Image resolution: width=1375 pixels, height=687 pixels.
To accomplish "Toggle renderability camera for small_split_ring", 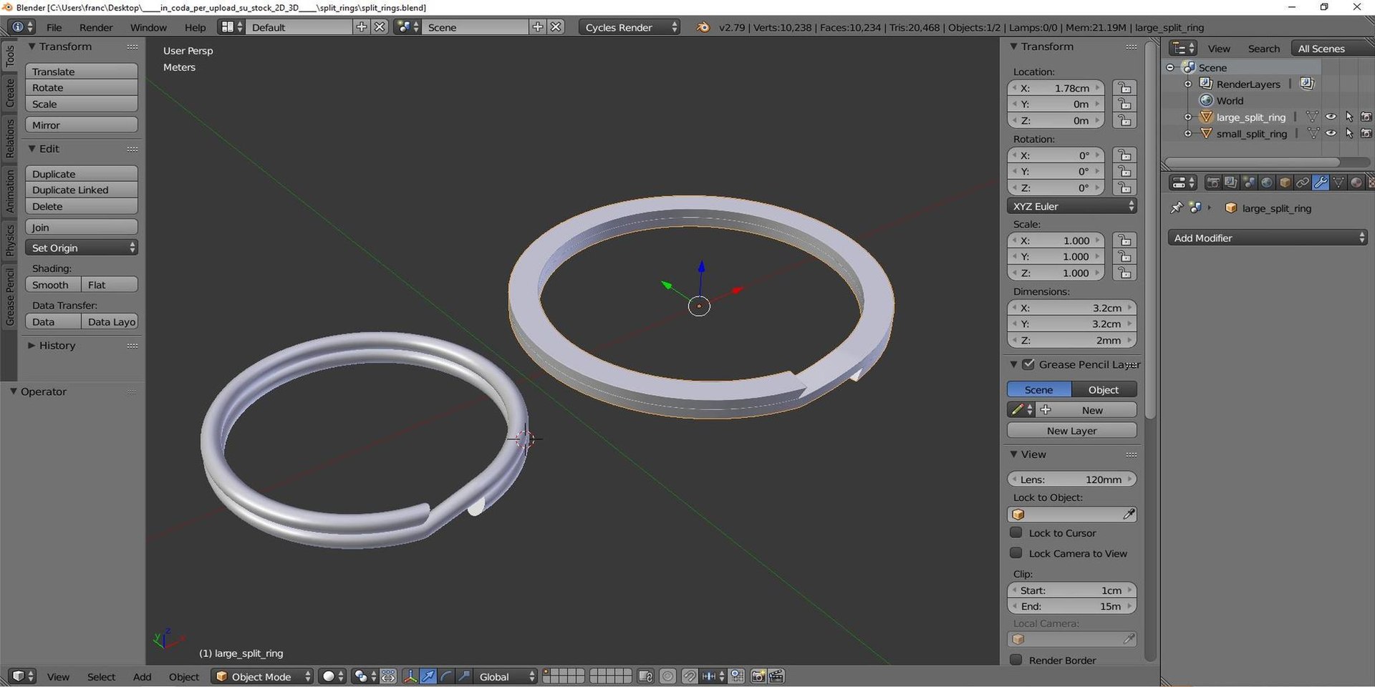I will [x=1366, y=133].
